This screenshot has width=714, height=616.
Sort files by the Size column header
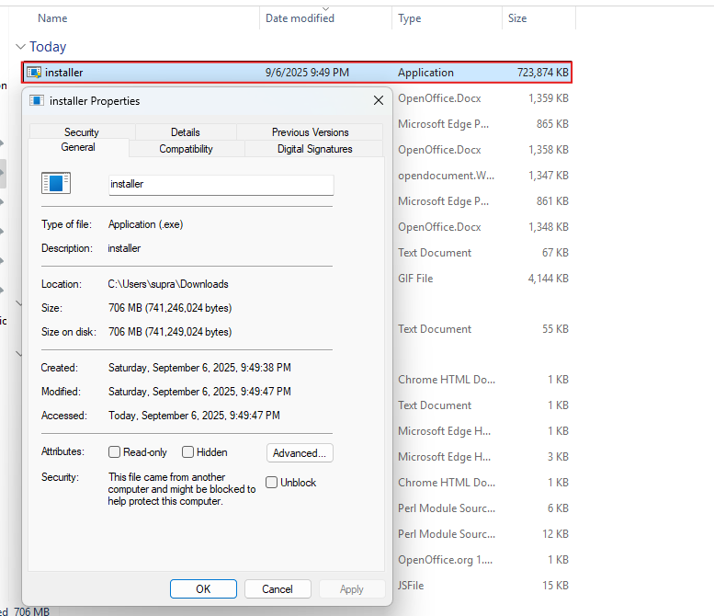coord(518,18)
